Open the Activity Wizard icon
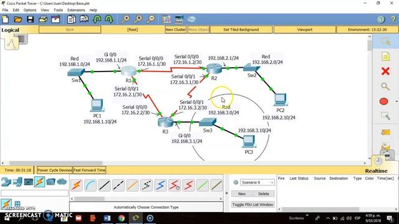Image resolution: width=399 pixels, height=224 pixels. tap(55, 19)
